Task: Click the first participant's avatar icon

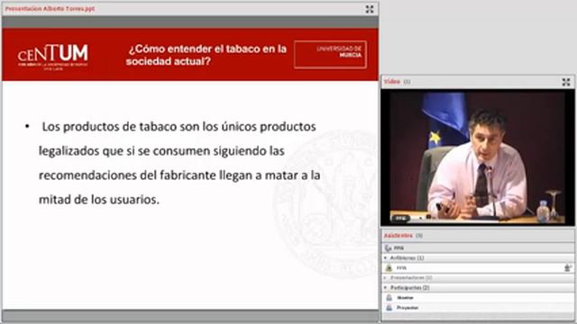Action: [389, 298]
